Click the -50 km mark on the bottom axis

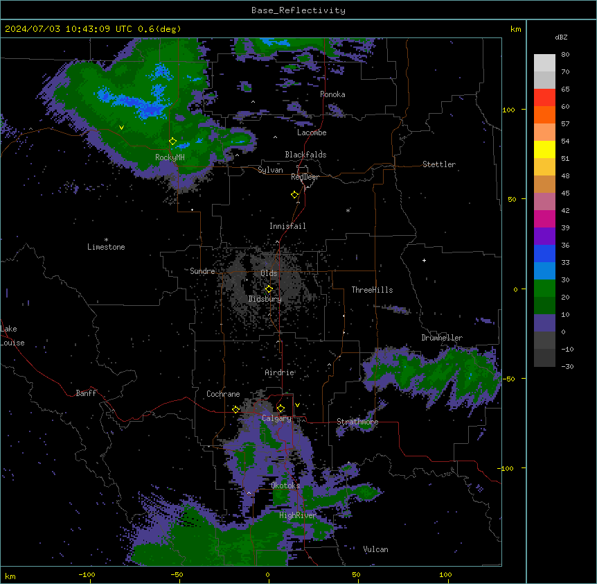coord(177,574)
